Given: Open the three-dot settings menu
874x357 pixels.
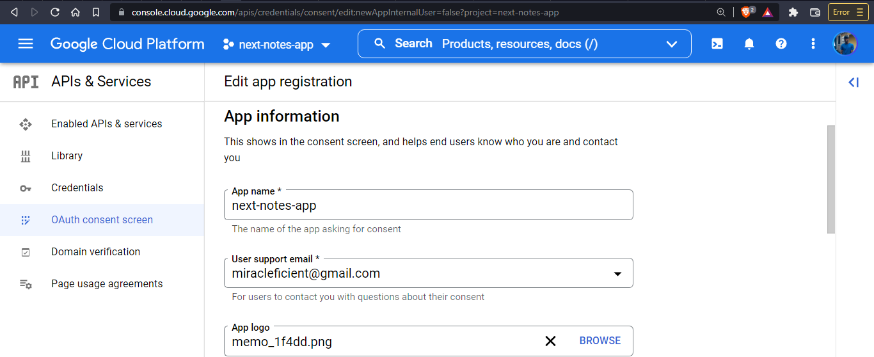Looking at the screenshot, I should point(813,44).
